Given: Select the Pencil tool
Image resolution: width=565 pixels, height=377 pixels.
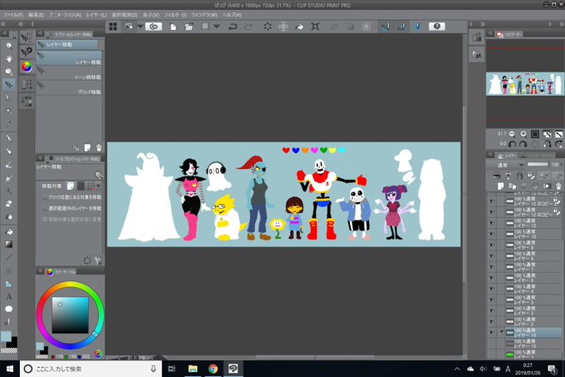Looking at the screenshot, I should click(8, 151).
